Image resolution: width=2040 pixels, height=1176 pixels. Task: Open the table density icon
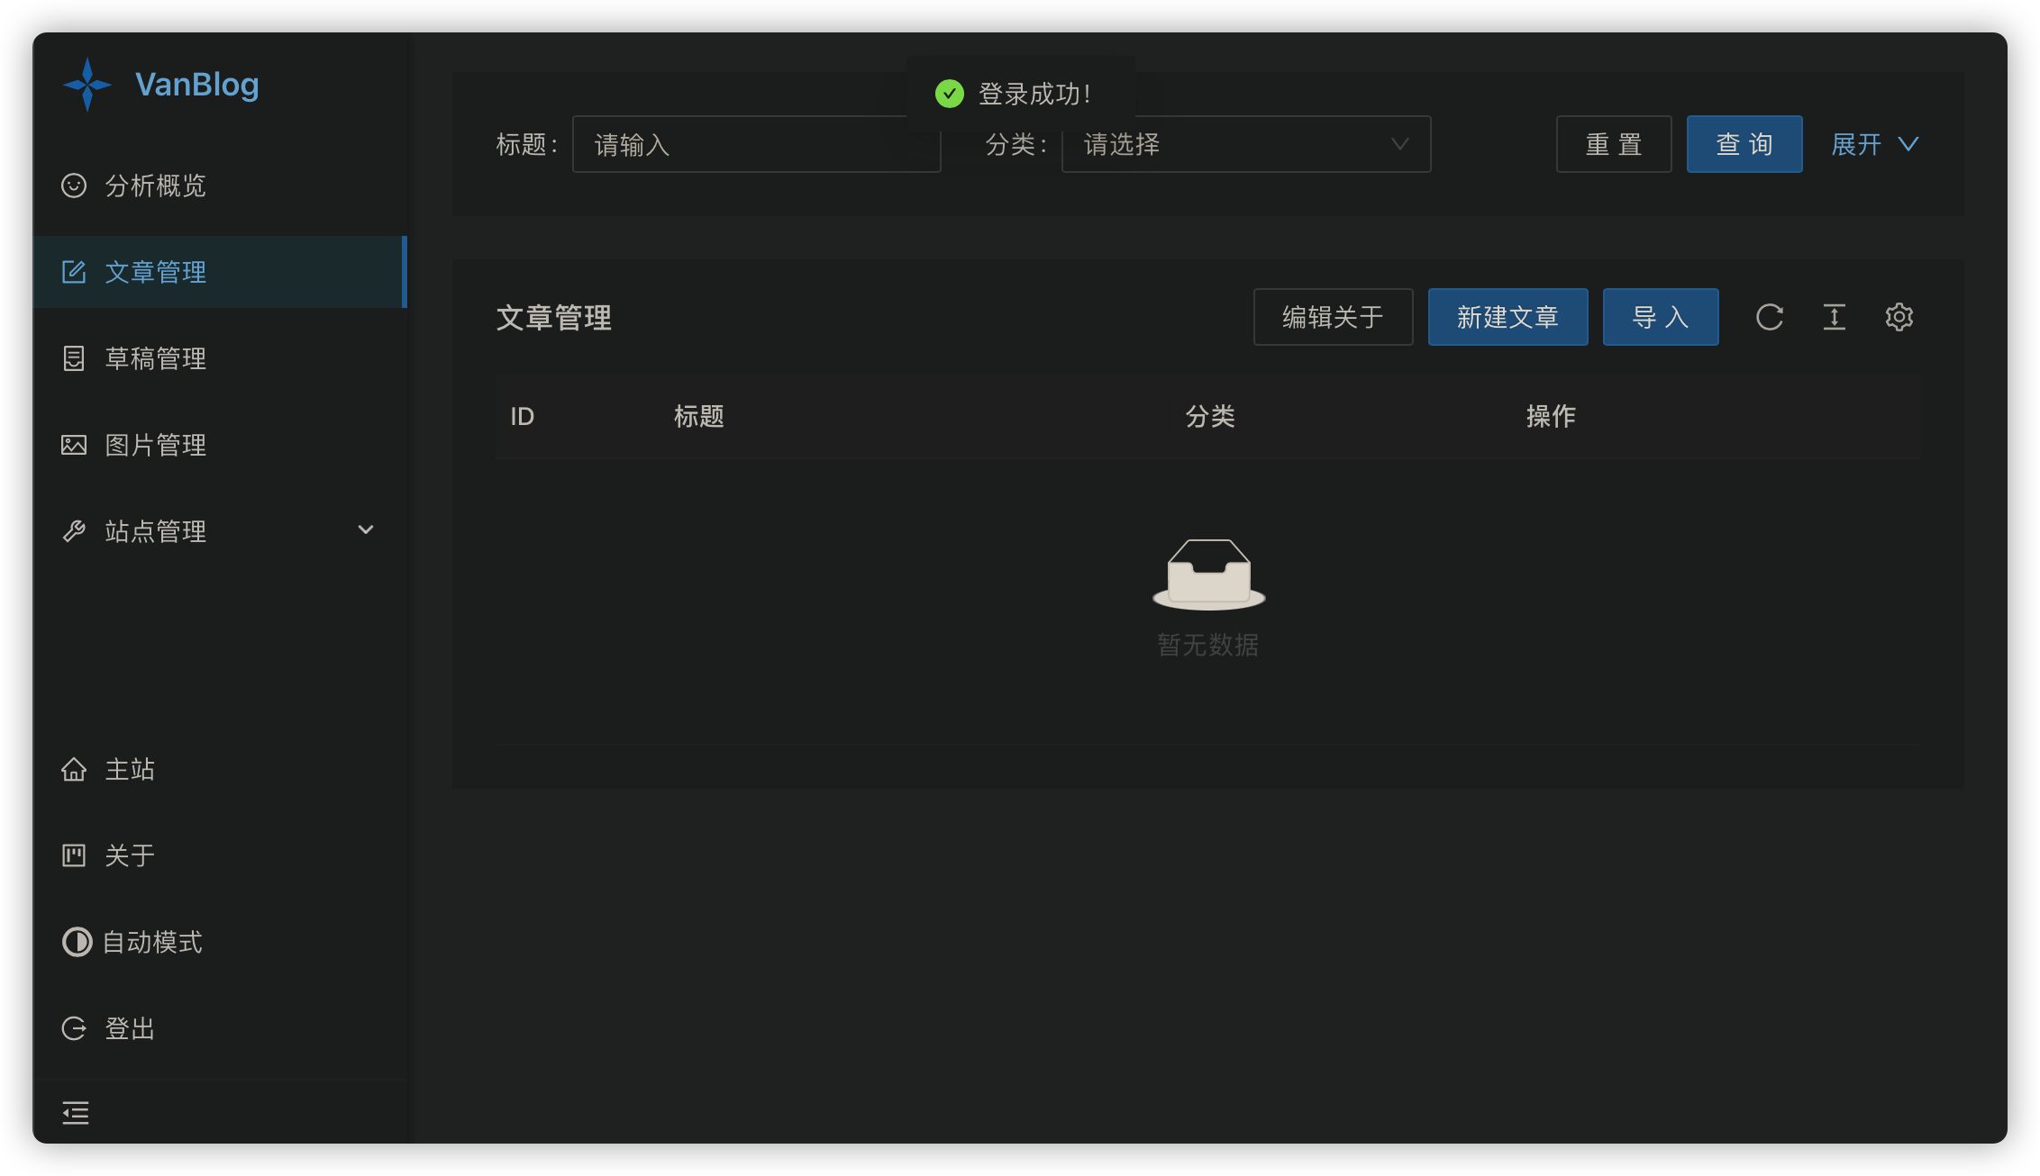point(1834,317)
